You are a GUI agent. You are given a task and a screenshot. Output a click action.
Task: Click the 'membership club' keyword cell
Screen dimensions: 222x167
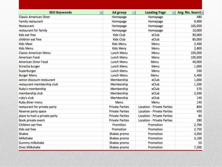click(x=61, y=93)
